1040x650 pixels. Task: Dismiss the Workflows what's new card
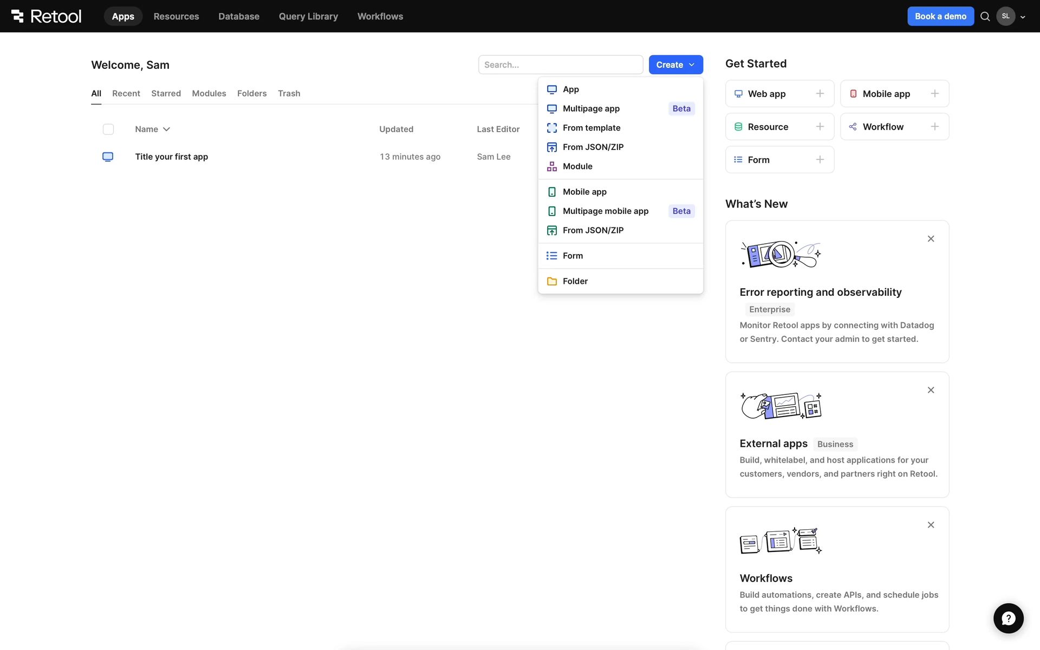(x=931, y=525)
